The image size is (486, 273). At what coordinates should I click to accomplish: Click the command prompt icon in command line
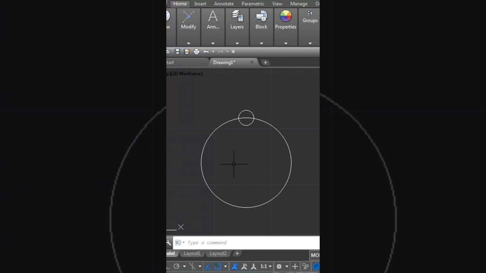coord(178,243)
